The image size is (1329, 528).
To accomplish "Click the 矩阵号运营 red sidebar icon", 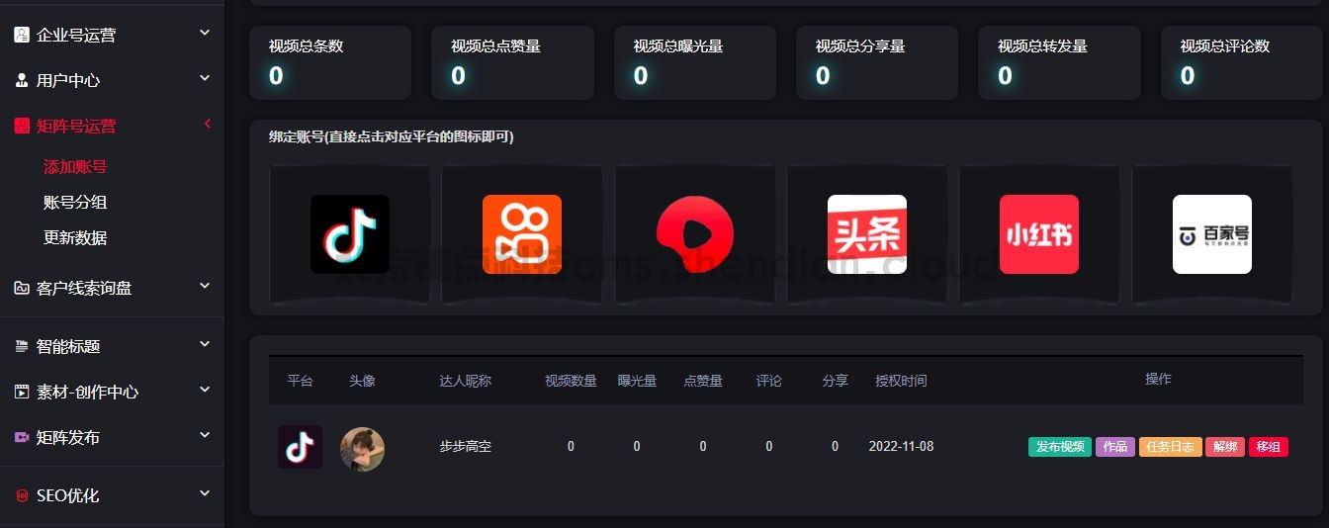I will (x=22, y=126).
